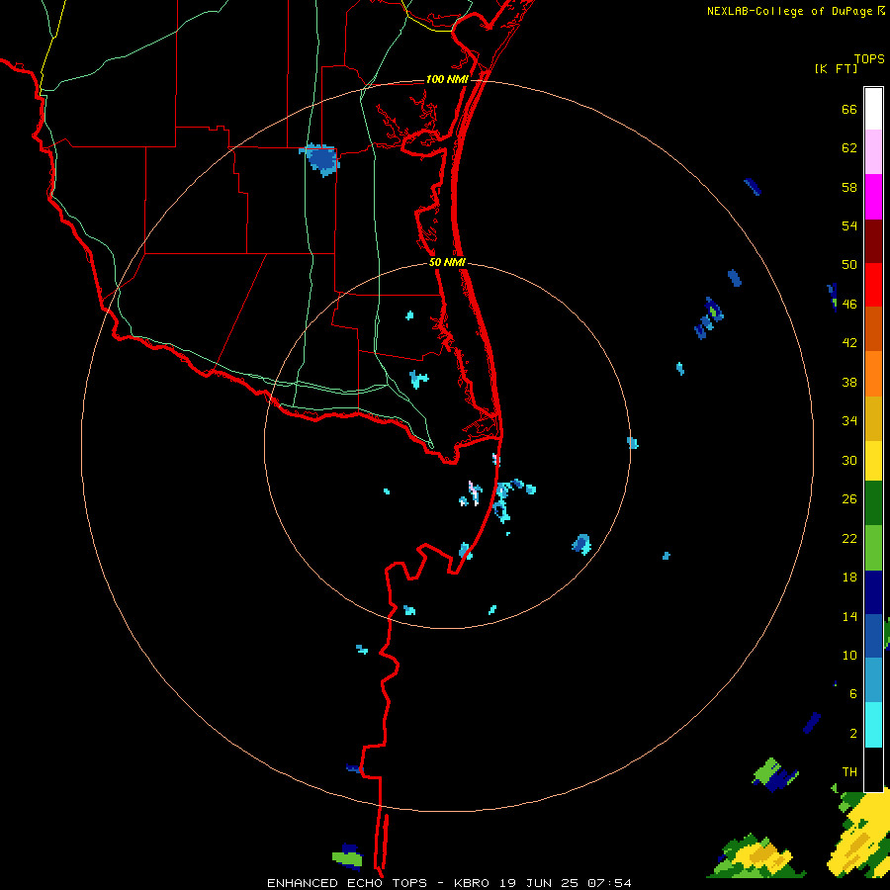Click the medium blue legend swatch near 10
This screenshot has width=890, height=890.
[873, 636]
